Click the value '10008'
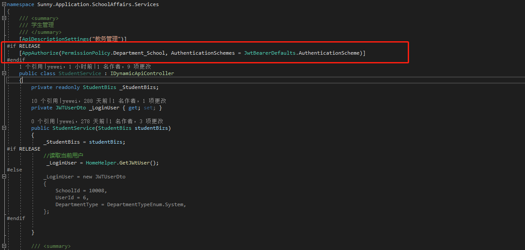This screenshot has height=250, width=525. 96,191
